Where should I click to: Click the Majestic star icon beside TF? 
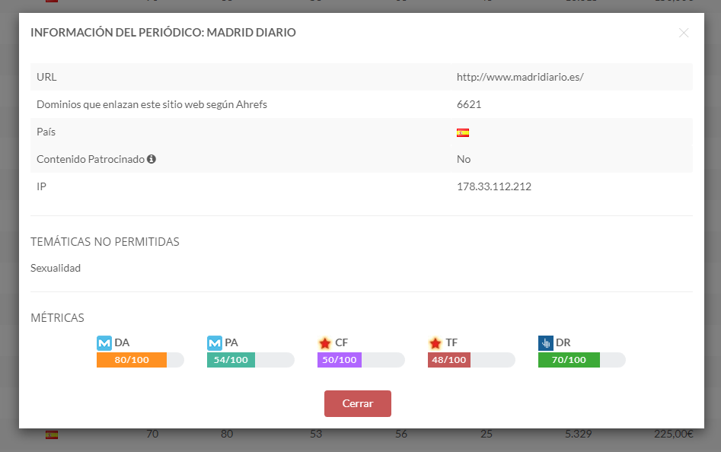(435, 343)
